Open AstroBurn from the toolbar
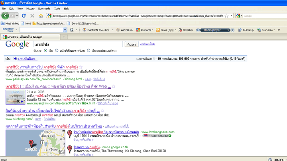Image resolution: width=287 pixels, height=161 pixels. (x=124, y=30)
